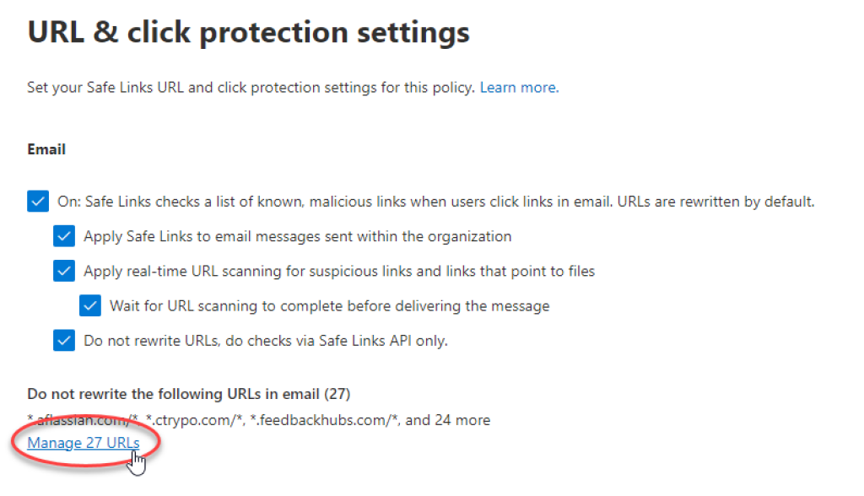Click the 'On: Safe Links checks a list' label text
Image resolution: width=864 pixels, height=496 pixels.
click(435, 202)
